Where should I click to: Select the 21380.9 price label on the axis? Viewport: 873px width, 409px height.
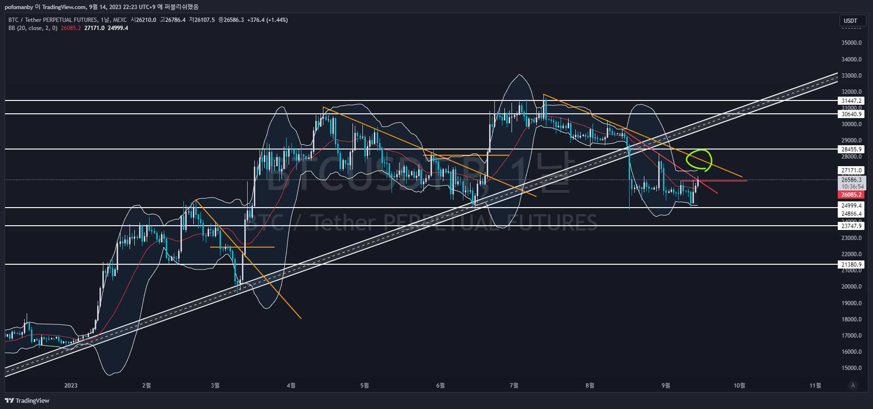tap(851, 265)
